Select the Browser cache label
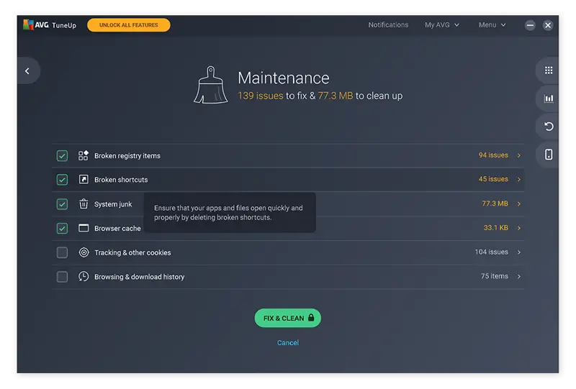 [117, 228]
